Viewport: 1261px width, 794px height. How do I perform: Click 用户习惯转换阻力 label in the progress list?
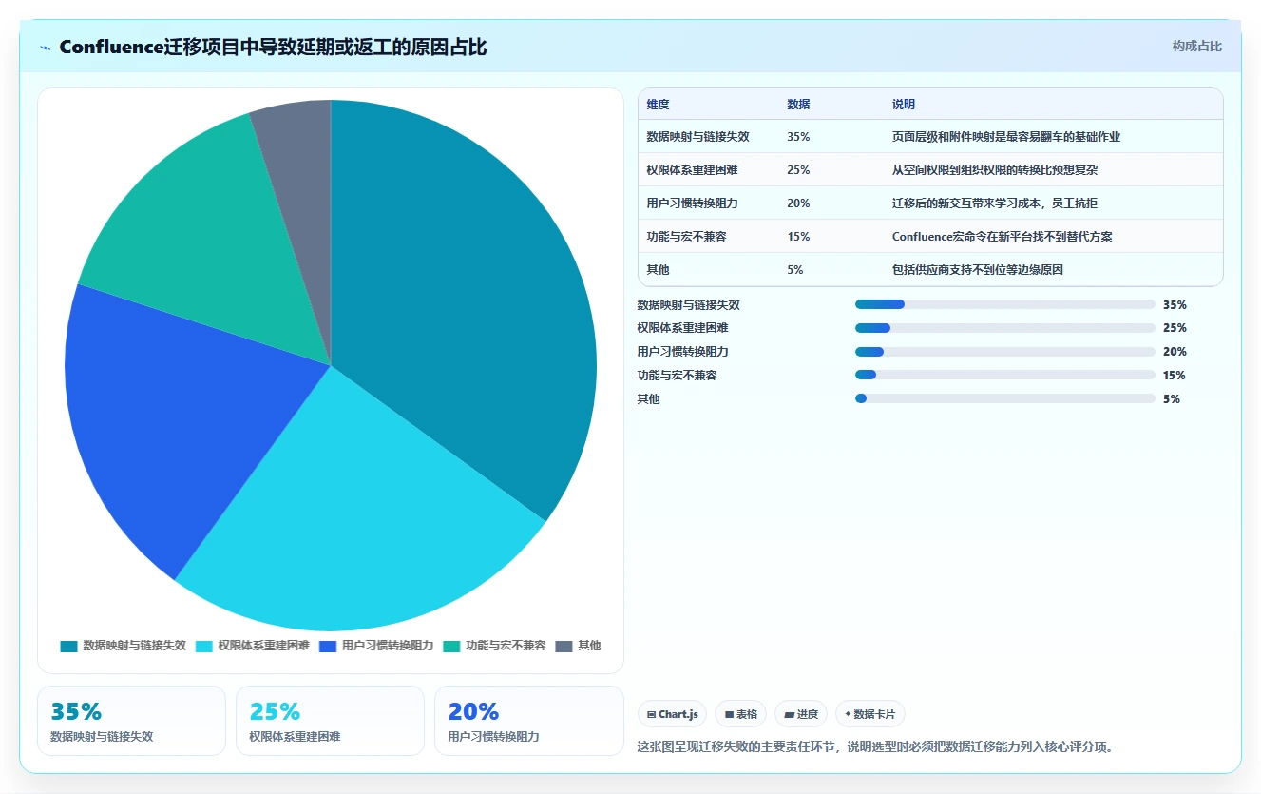tap(682, 352)
